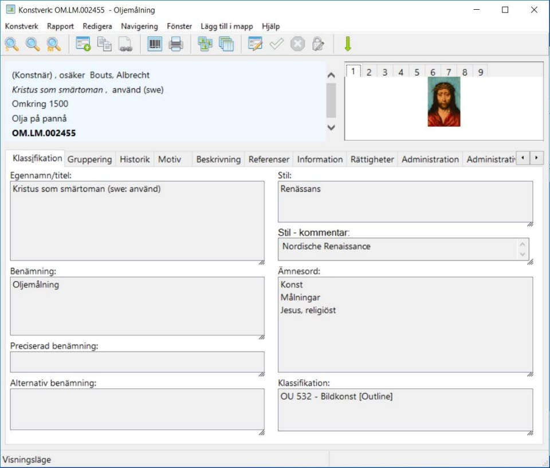Switch to the Referenser tab

(x=269, y=159)
